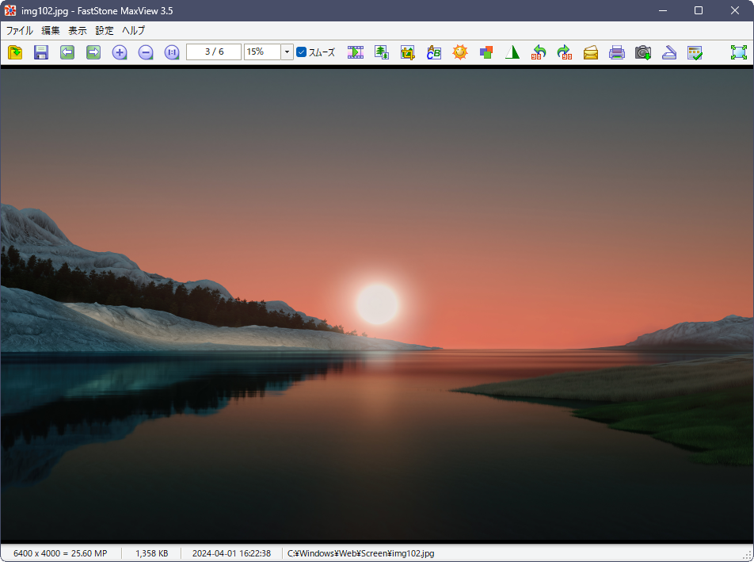754x562 pixels.
Task: Go to previous image with left arrow
Action: point(67,52)
